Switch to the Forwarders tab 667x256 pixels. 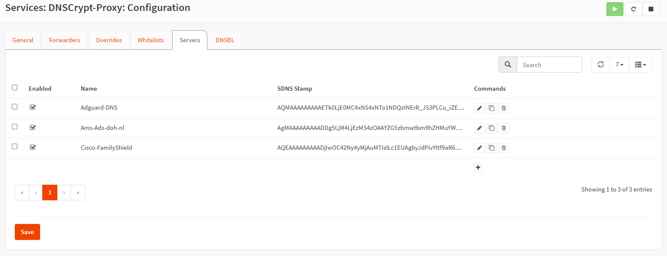pos(65,40)
